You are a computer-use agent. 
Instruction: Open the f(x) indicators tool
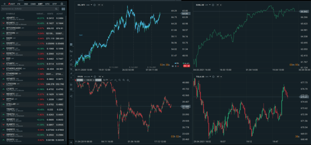[x=71, y=51]
